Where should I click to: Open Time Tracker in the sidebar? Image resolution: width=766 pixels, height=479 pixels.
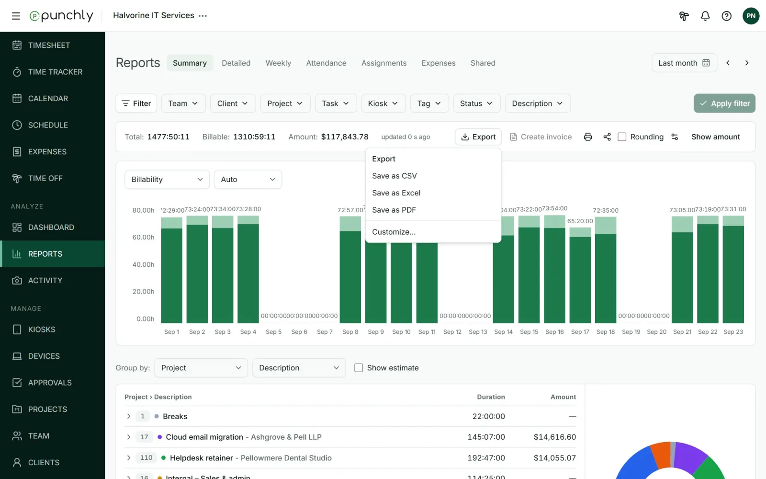53,72
